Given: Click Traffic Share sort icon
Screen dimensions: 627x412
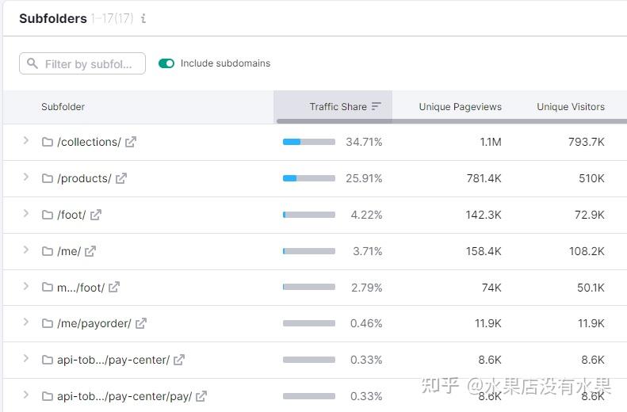Looking at the screenshot, I should pos(377,107).
